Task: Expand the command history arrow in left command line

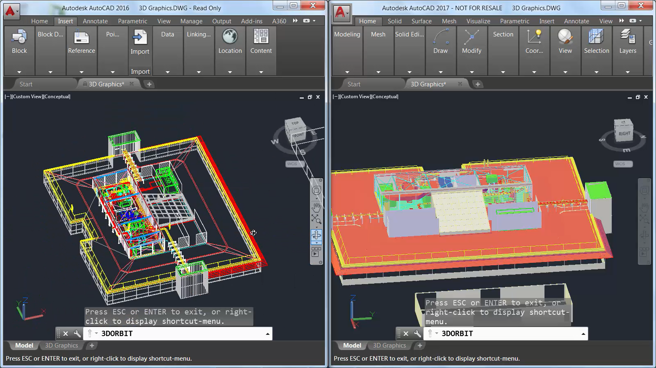Action: (267, 334)
